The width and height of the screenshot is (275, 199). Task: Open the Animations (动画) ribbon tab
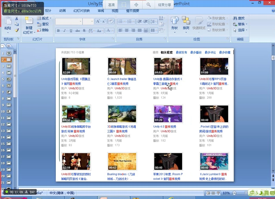coord(62,11)
